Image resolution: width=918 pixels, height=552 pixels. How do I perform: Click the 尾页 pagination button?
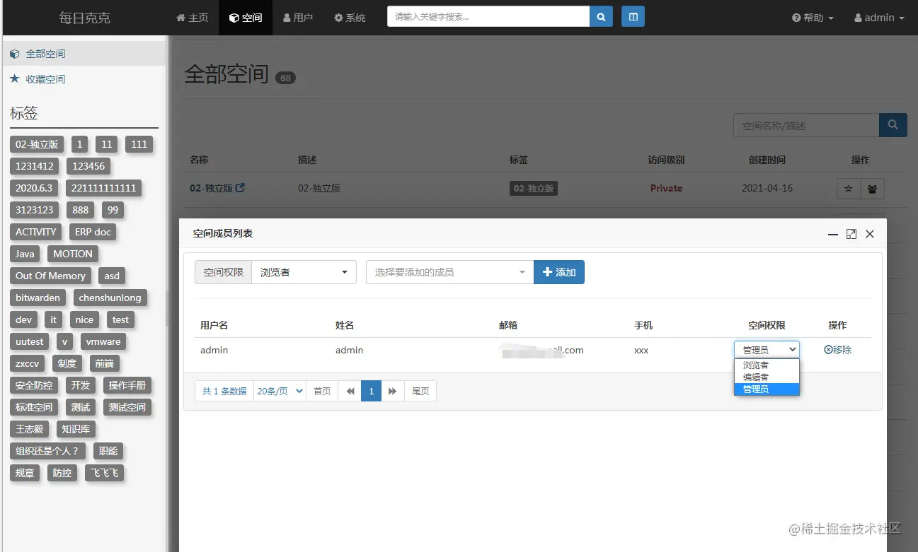point(420,391)
